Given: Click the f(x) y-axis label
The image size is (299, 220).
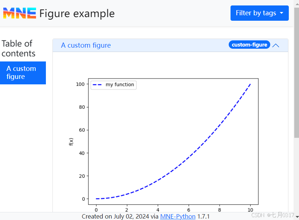Looking at the screenshot, I should tap(71, 142).
